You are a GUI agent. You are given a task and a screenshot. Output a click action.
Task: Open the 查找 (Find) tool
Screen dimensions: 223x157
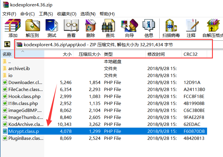tap(110, 28)
